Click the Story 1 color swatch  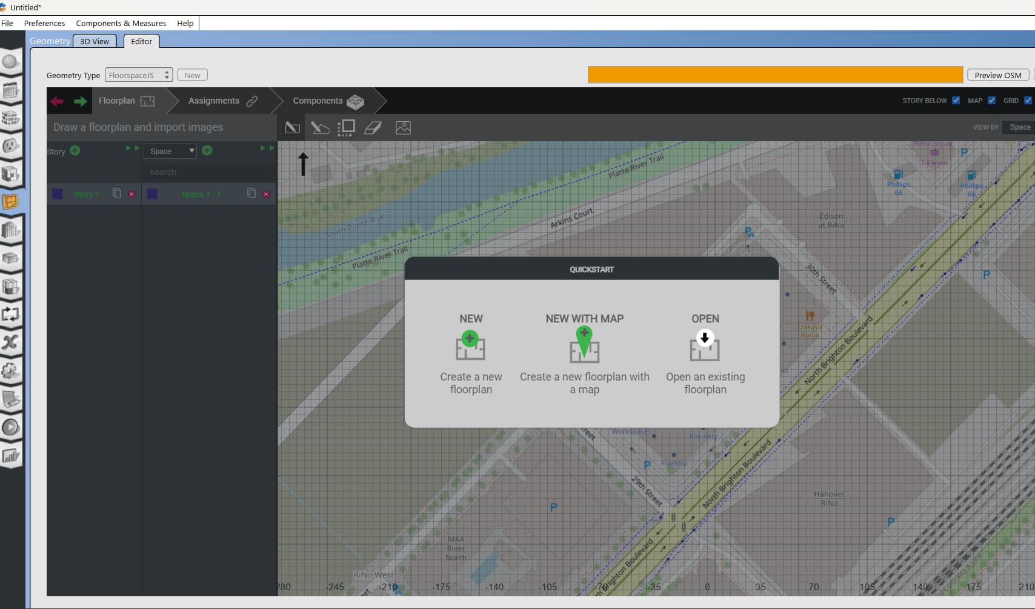click(x=58, y=194)
